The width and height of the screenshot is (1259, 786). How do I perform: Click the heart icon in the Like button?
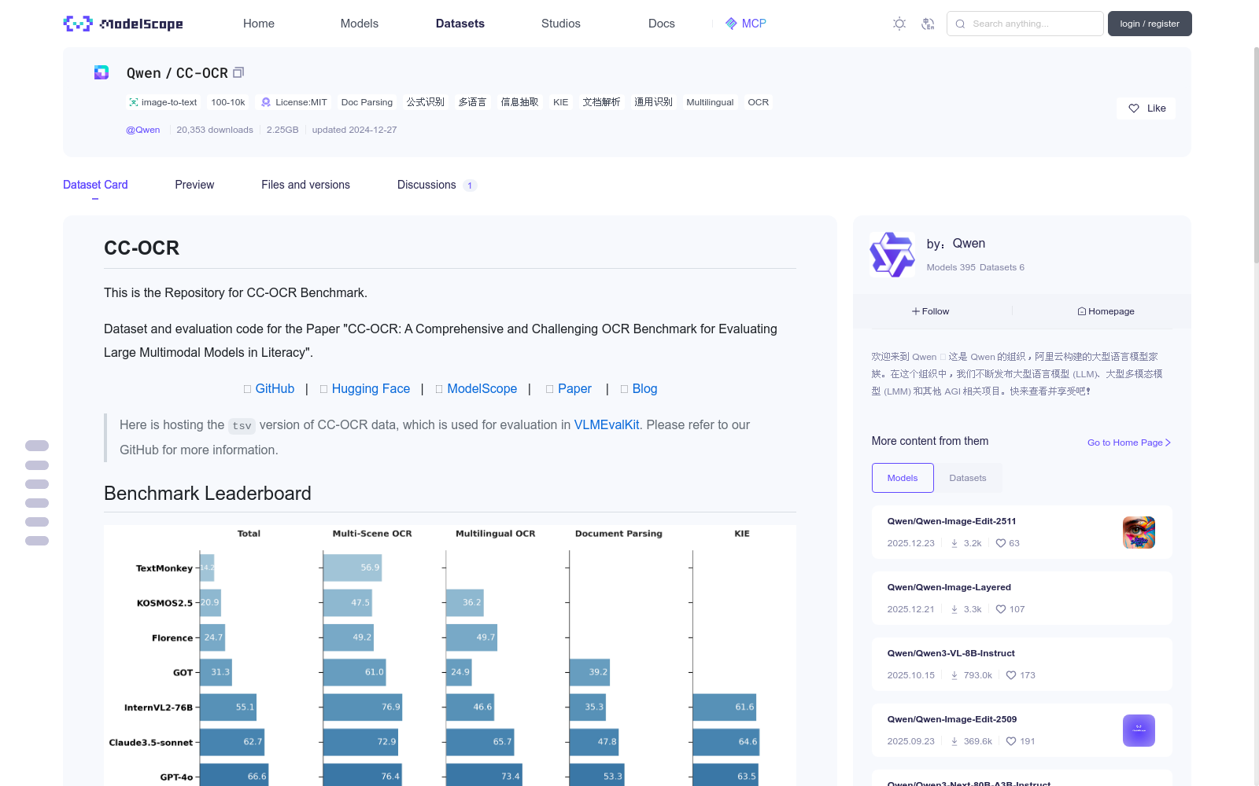[x=1134, y=108]
